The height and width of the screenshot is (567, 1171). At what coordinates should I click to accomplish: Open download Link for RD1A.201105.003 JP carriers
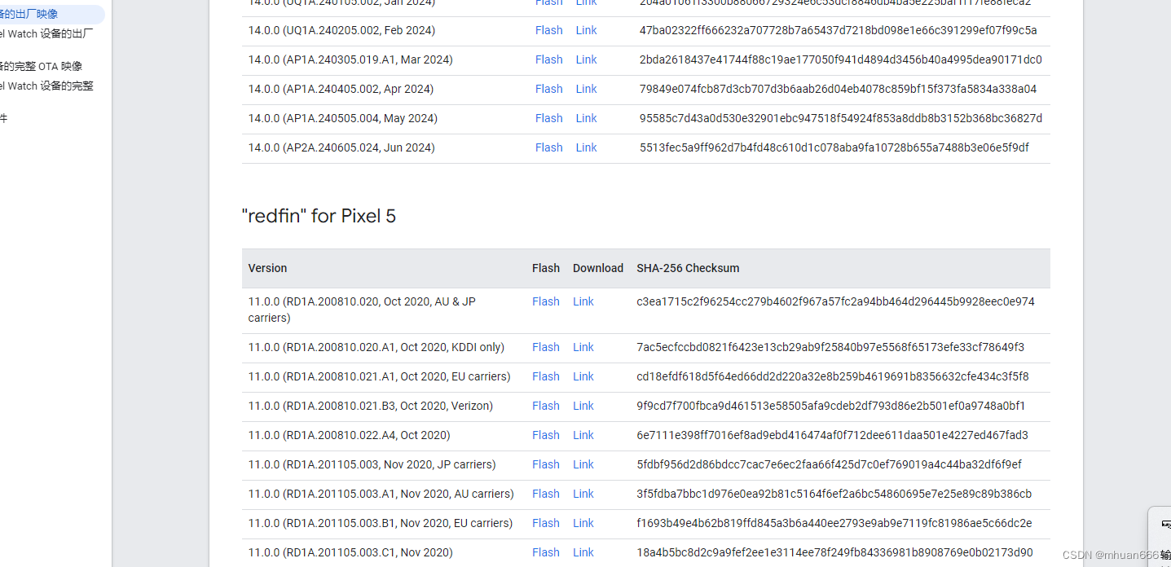pos(583,464)
